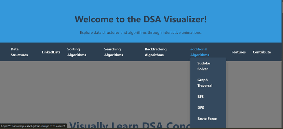Open the Backtracking Algorithms menu
283x129 pixels.
pyautogui.click(x=156, y=52)
